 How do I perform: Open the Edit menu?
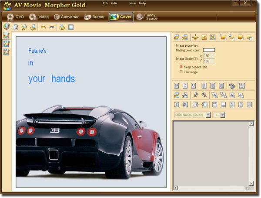[114, 3]
